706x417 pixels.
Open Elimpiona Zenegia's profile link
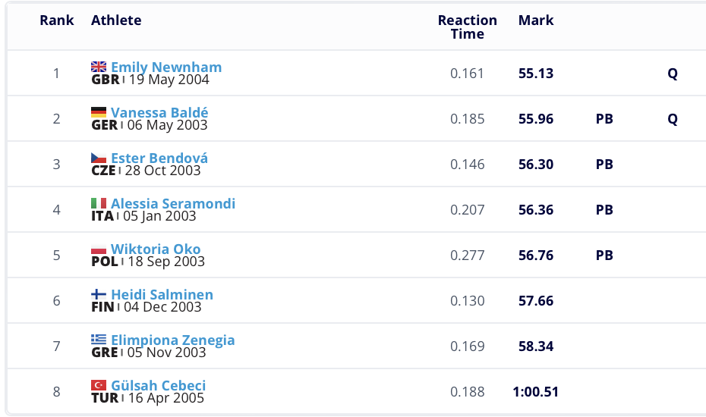pos(173,340)
